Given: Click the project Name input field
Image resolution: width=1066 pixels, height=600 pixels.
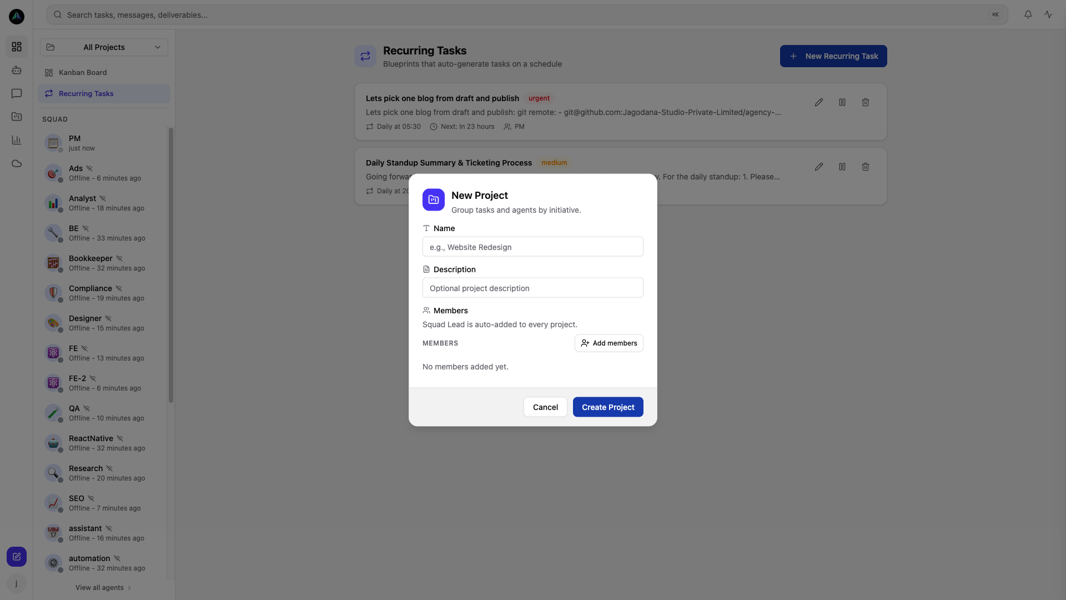Looking at the screenshot, I should pyautogui.click(x=532, y=247).
